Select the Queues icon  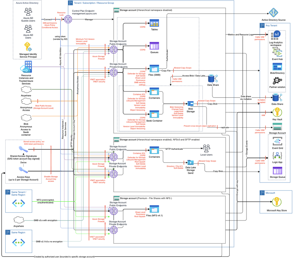154,46
